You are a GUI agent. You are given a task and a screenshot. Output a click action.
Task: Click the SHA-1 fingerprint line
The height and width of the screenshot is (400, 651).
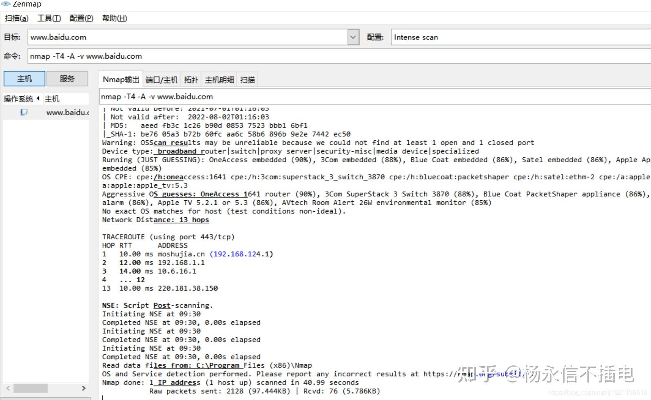click(226, 134)
